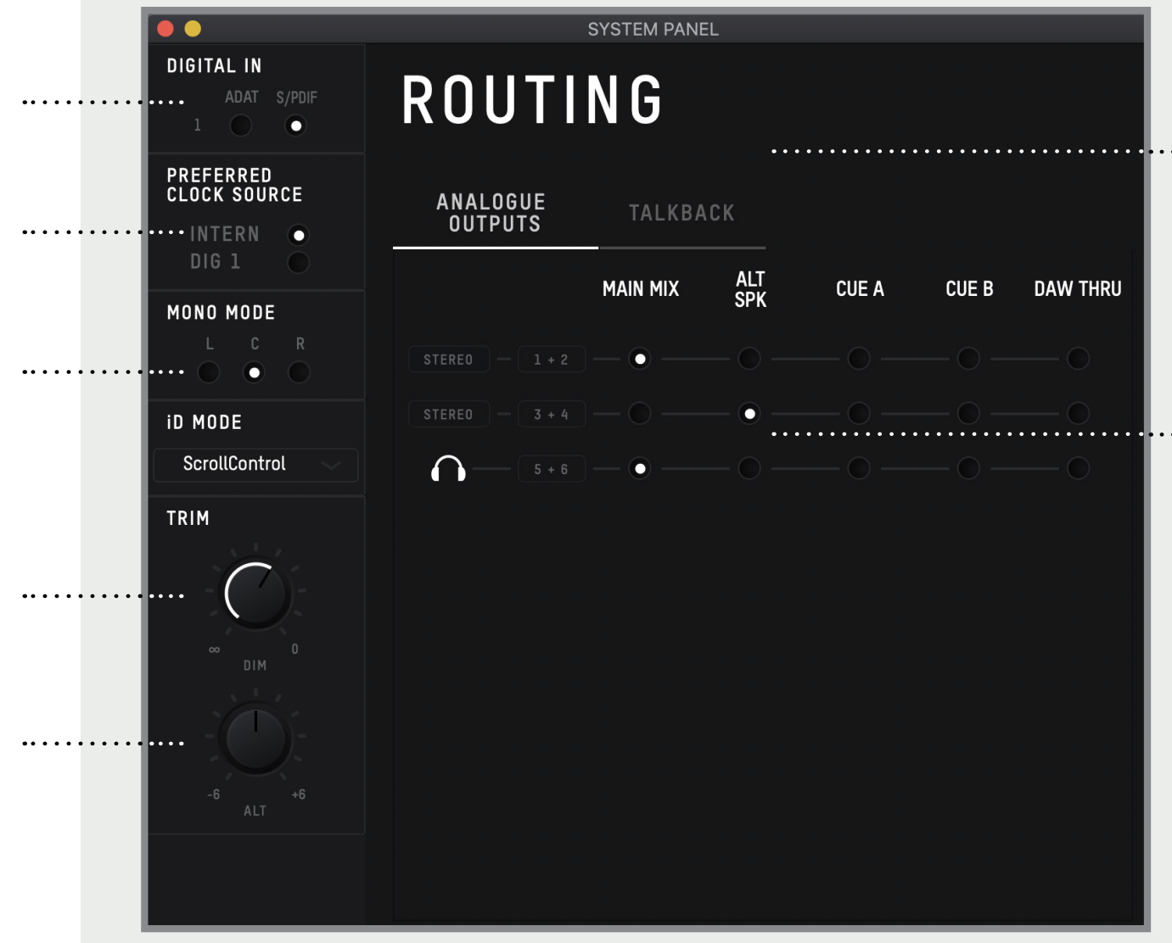Image resolution: width=1172 pixels, height=943 pixels.
Task: Click the ROUTING heading
Action: pos(532,100)
